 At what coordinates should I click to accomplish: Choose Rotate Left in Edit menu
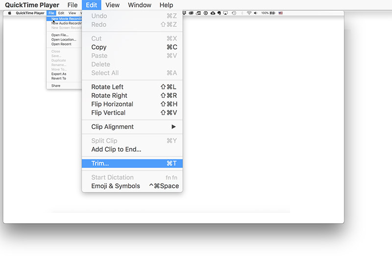132,87
